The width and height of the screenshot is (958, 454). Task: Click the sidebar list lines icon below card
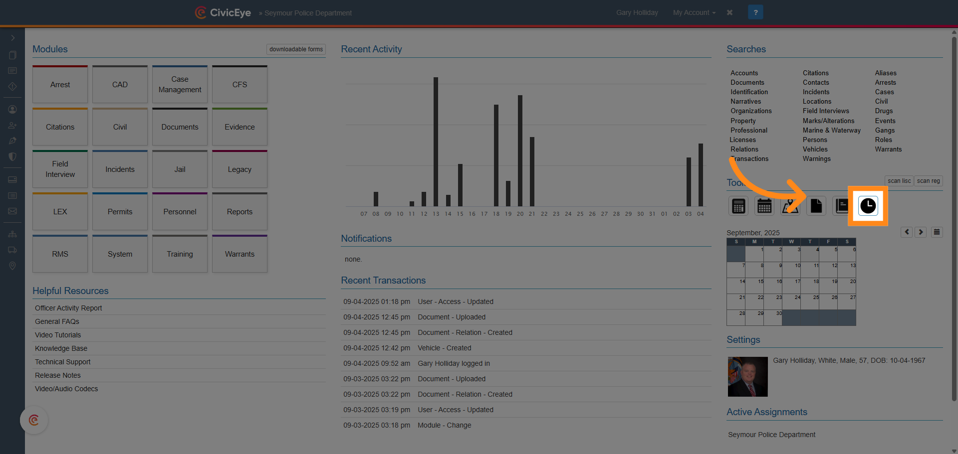click(x=12, y=195)
